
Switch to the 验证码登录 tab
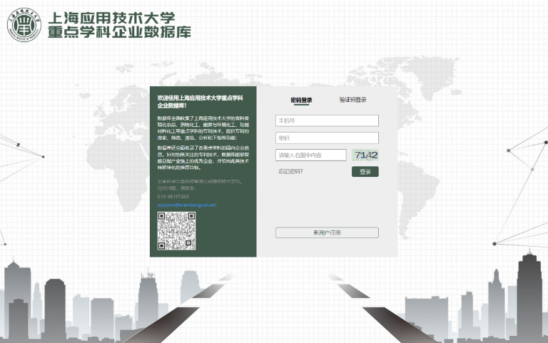(x=352, y=100)
